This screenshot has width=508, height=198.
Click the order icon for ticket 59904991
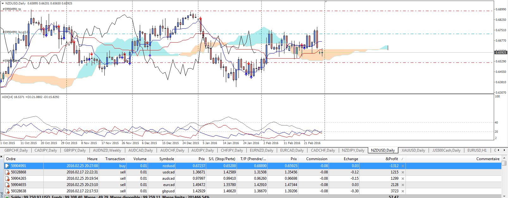coord(7,166)
